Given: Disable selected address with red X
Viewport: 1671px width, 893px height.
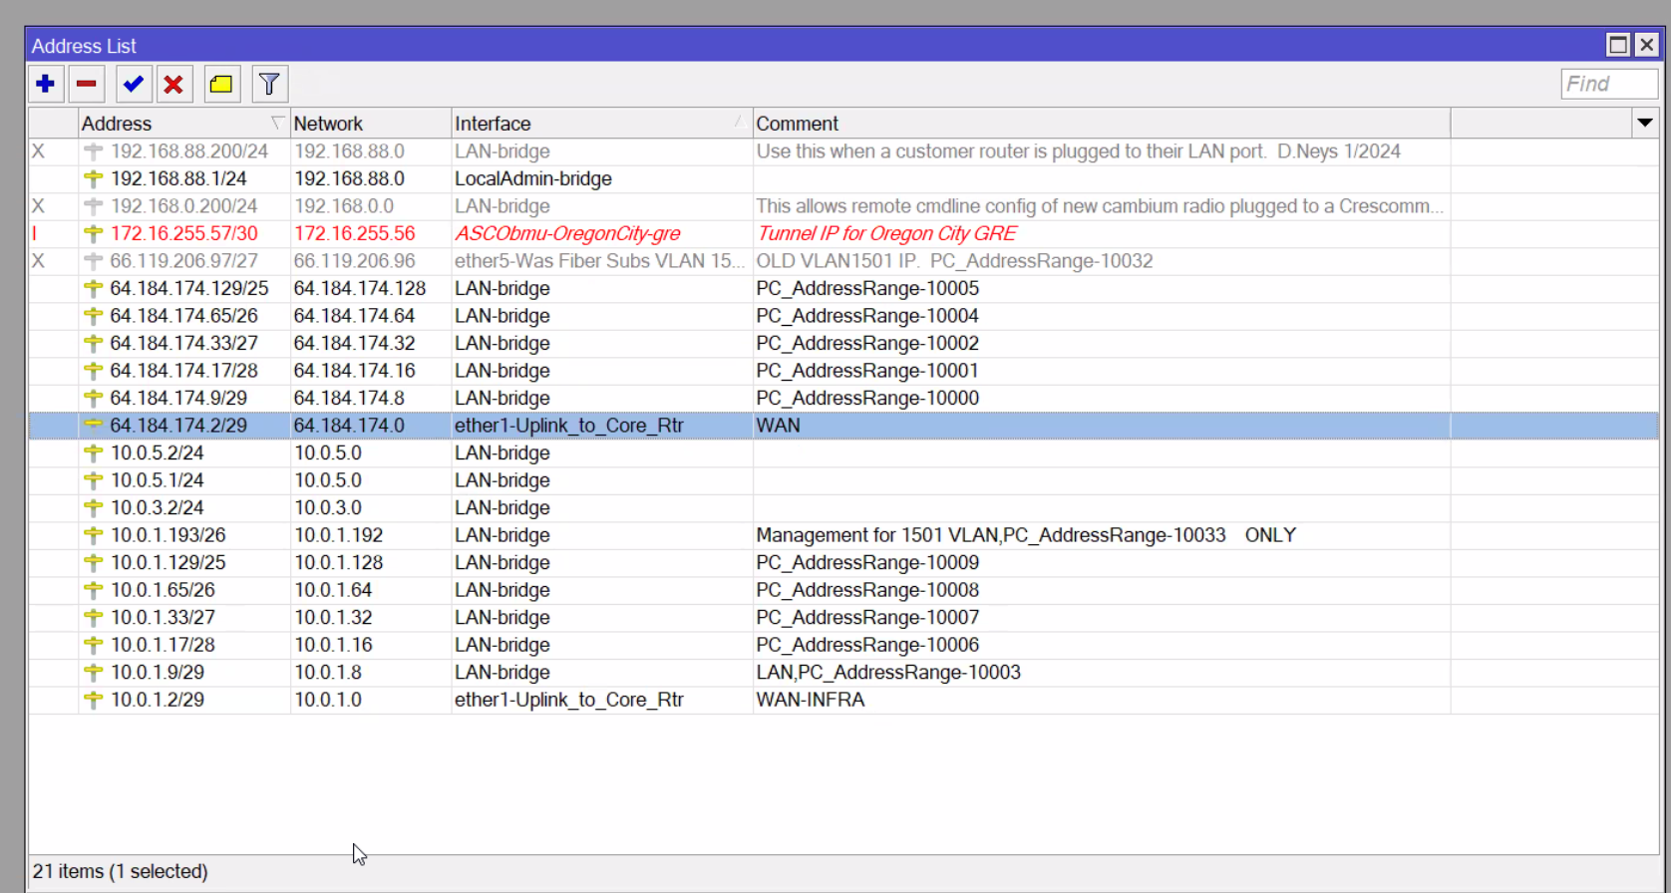Looking at the screenshot, I should click(x=174, y=85).
